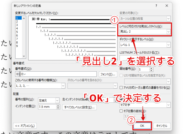
Task: Click the 第1章 line in the outline preview
Action: pyautogui.click(x=71, y=19)
